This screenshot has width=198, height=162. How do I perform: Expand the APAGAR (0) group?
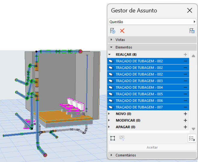109,127
